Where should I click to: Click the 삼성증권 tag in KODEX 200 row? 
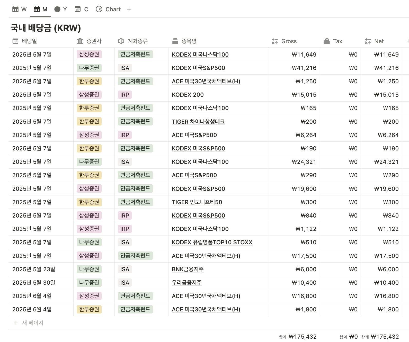point(89,95)
